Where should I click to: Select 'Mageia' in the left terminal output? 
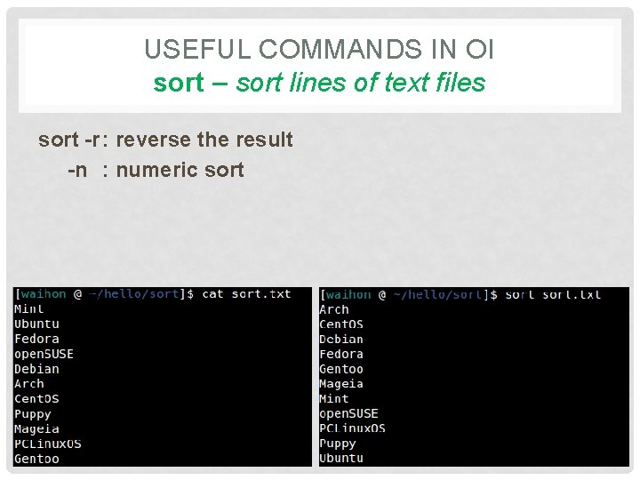36,429
